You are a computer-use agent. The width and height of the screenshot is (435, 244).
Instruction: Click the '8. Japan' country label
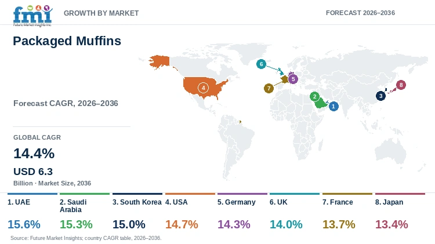389,202
